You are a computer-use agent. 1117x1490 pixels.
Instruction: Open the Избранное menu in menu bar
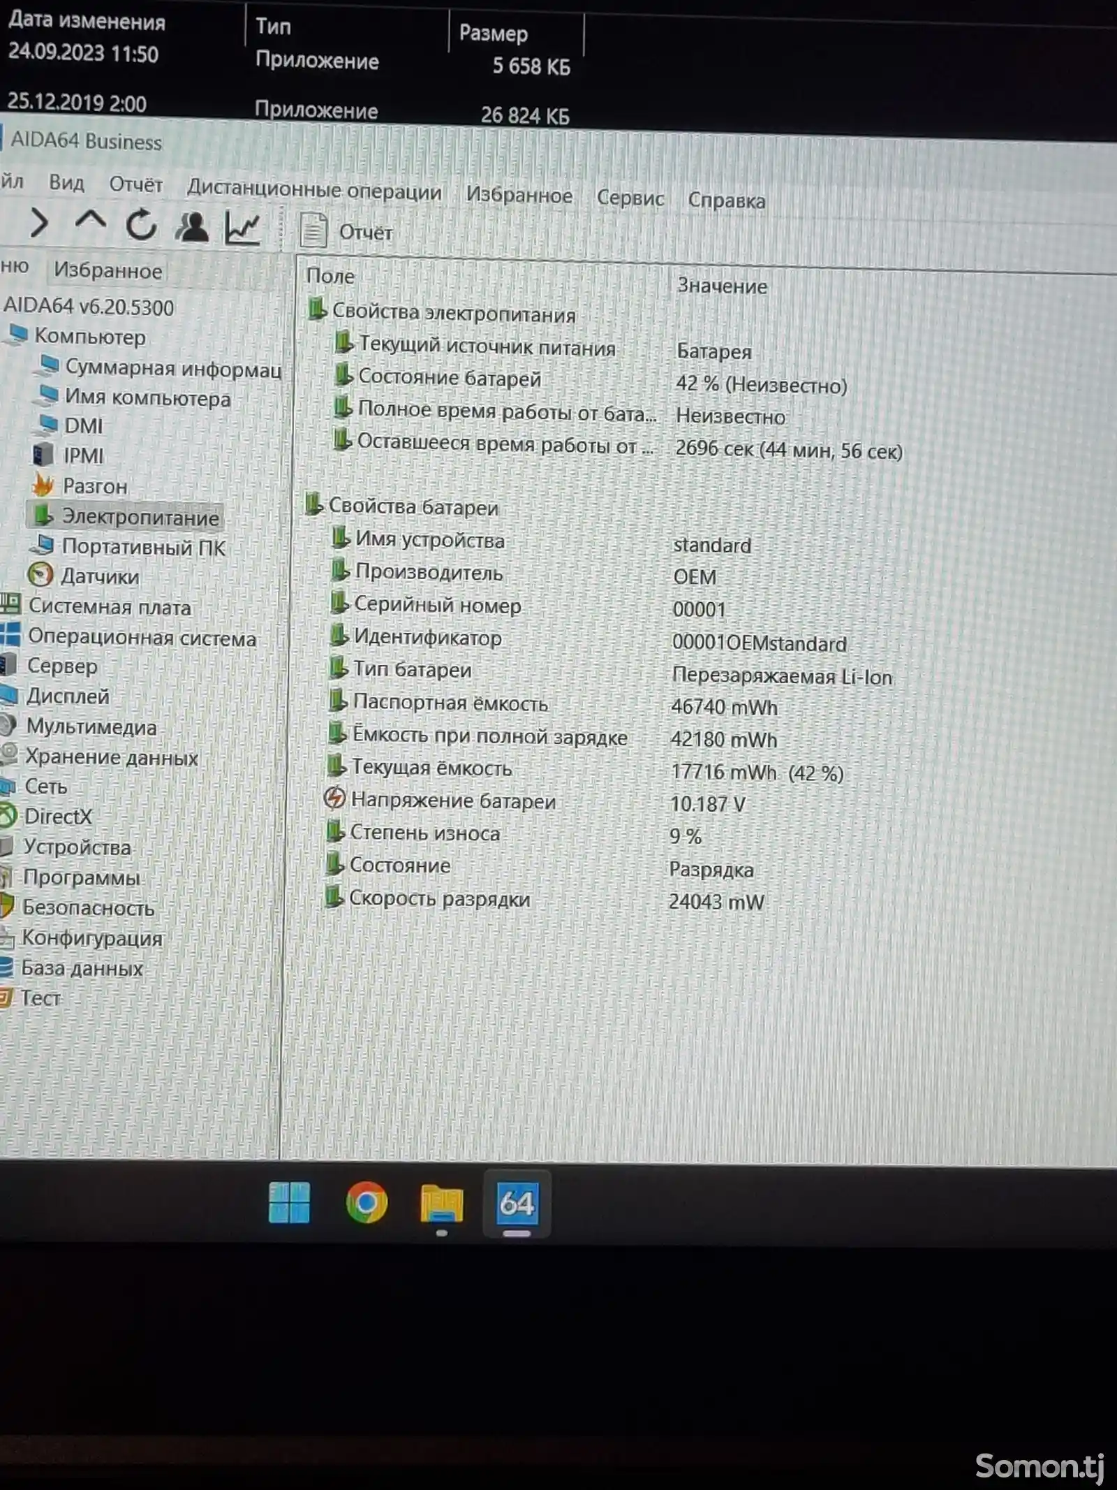coord(519,195)
